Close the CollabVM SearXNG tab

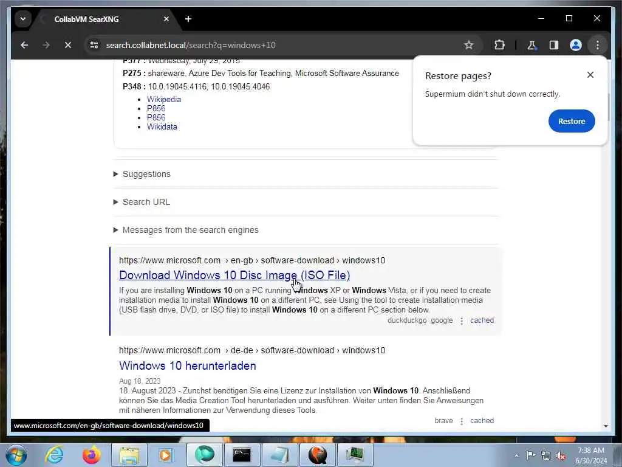click(166, 19)
